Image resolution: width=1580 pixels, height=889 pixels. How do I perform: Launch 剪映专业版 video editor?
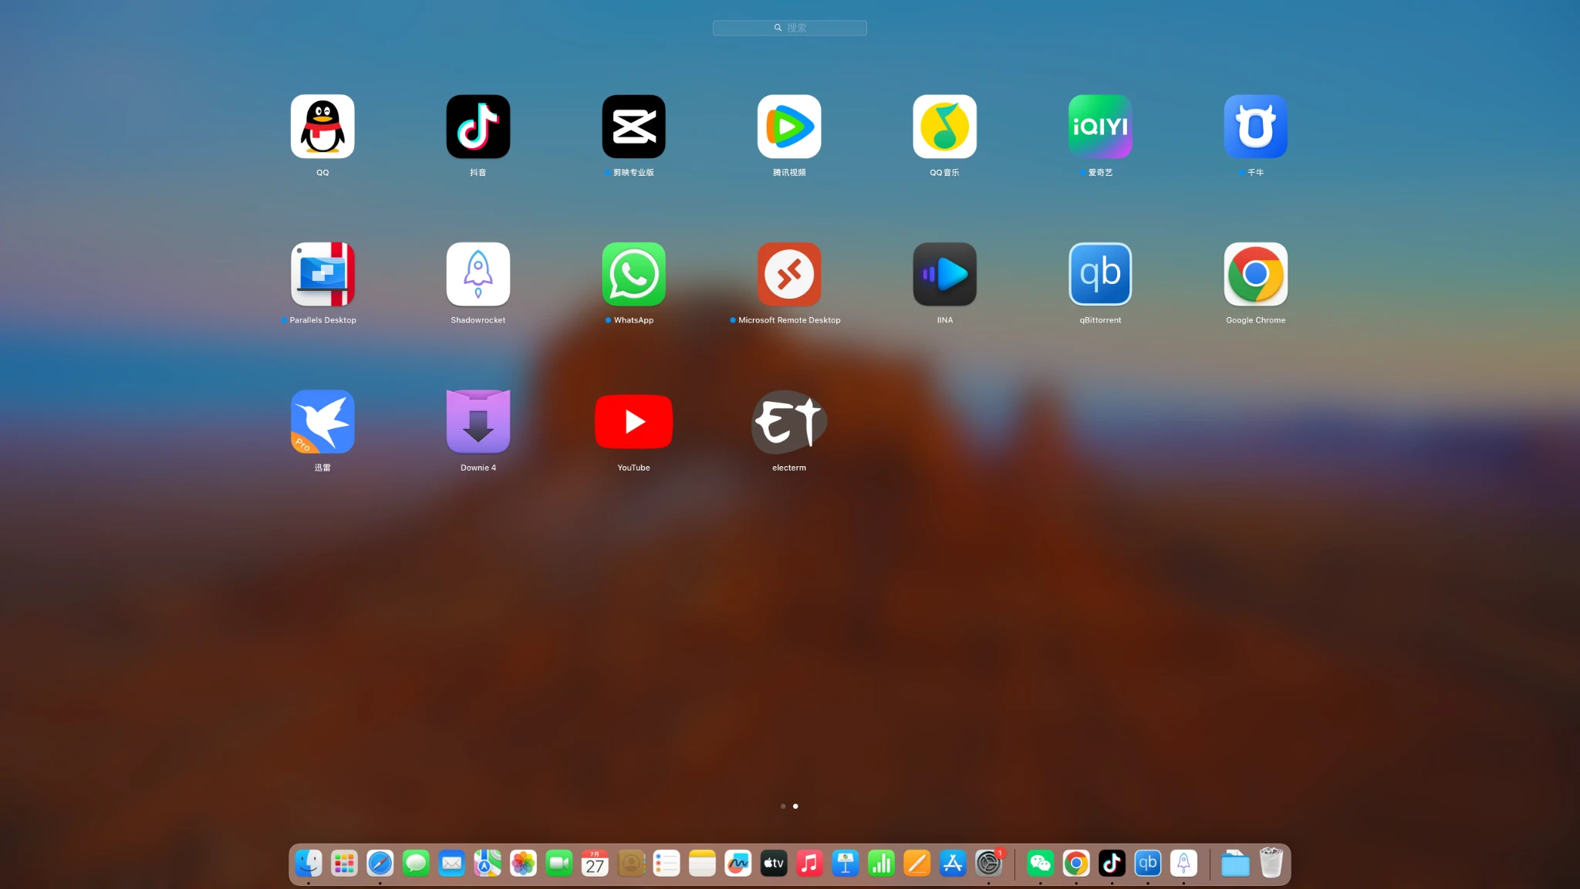[x=633, y=127]
